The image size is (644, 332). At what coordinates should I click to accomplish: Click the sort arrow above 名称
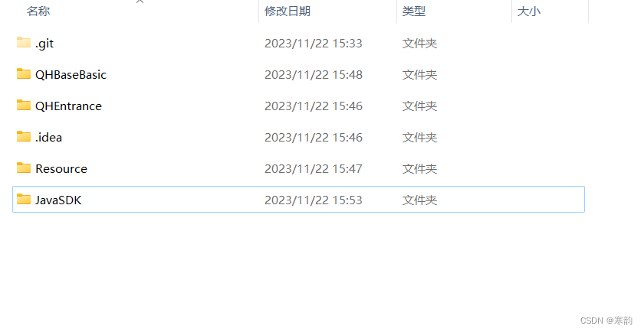(x=140, y=2)
